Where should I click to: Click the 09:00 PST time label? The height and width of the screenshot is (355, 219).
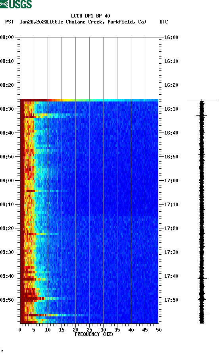7,180
